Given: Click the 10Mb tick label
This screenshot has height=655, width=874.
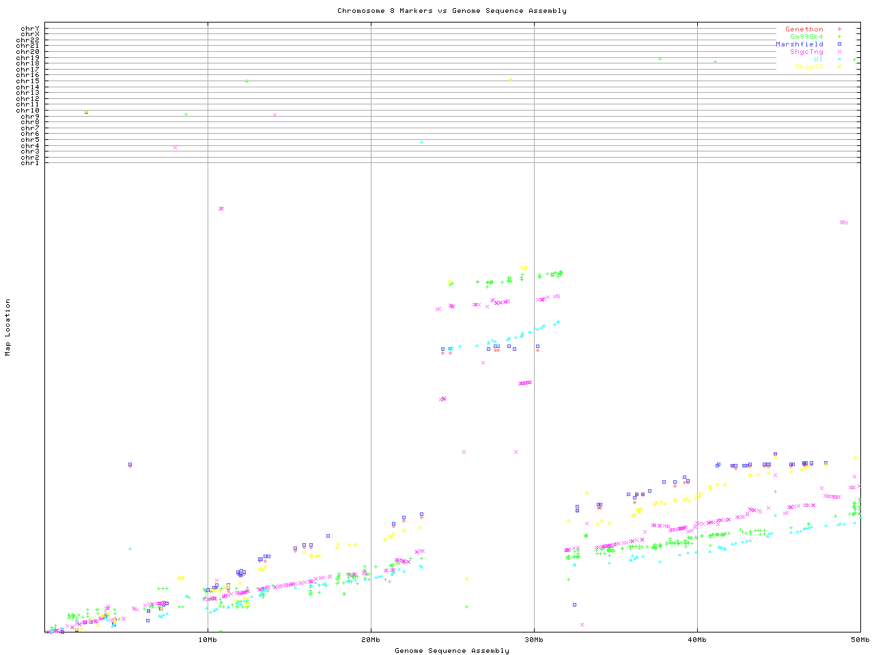Looking at the screenshot, I should coord(208,640).
